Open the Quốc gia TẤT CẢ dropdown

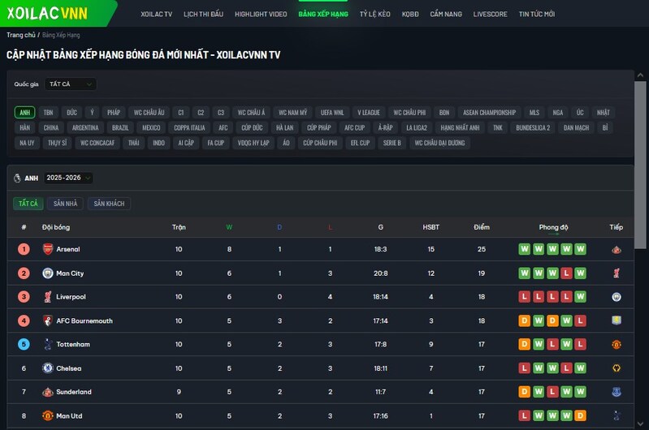[71, 84]
